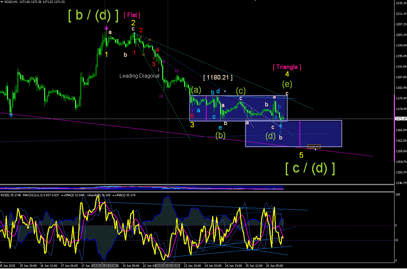The image size is (407, 269).
Task: Click the '2015.06.18 17:00' time marker
Action: [x=105, y=265]
